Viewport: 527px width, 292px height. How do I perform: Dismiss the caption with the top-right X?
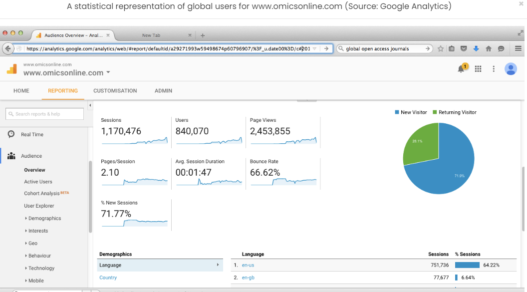(x=522, y=4)
